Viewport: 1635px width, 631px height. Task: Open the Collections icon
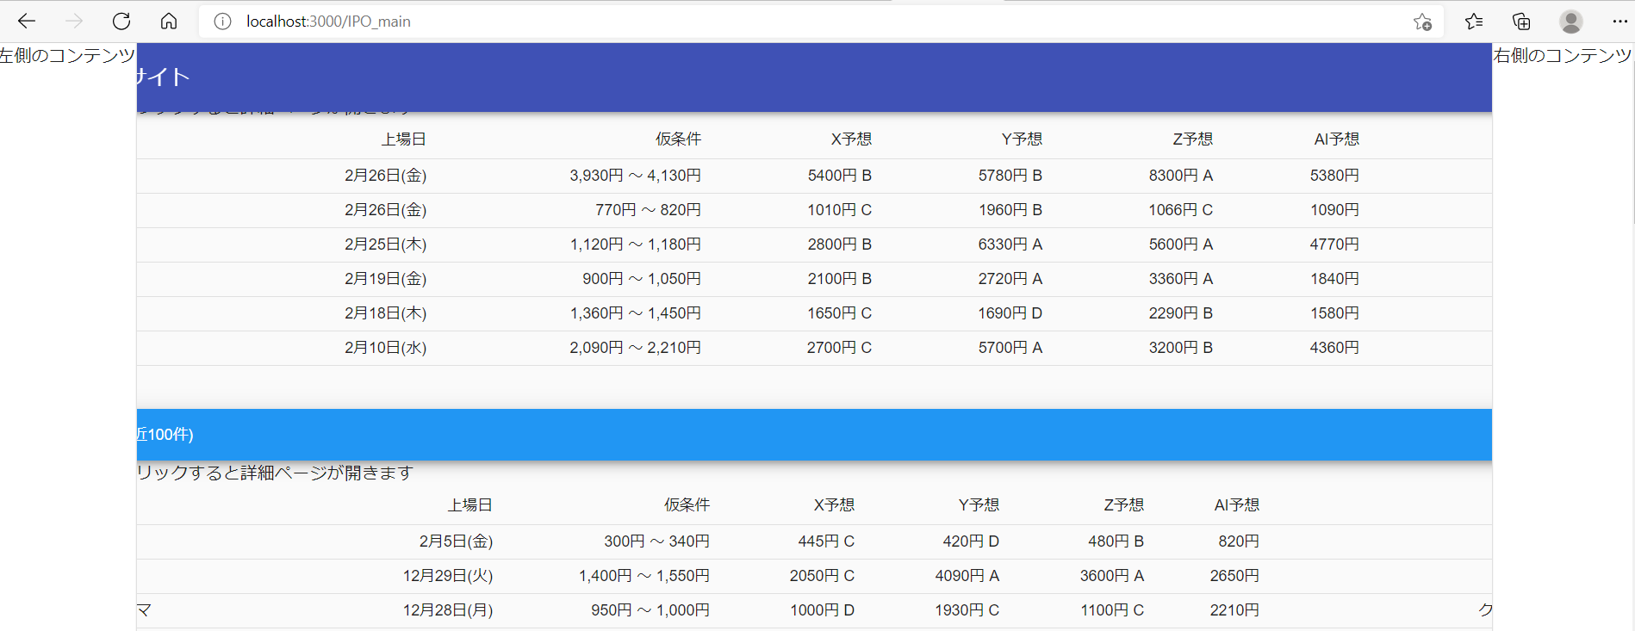(1521, 22)
